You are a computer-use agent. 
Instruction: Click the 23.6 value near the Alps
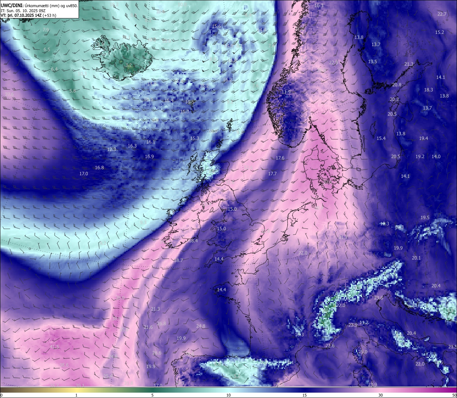(x=378, y=298)
